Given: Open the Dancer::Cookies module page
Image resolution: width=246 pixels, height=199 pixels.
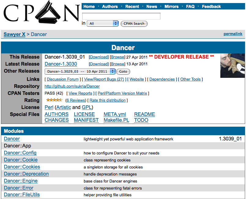Looking at the screenshot, I should click(22, 167).
